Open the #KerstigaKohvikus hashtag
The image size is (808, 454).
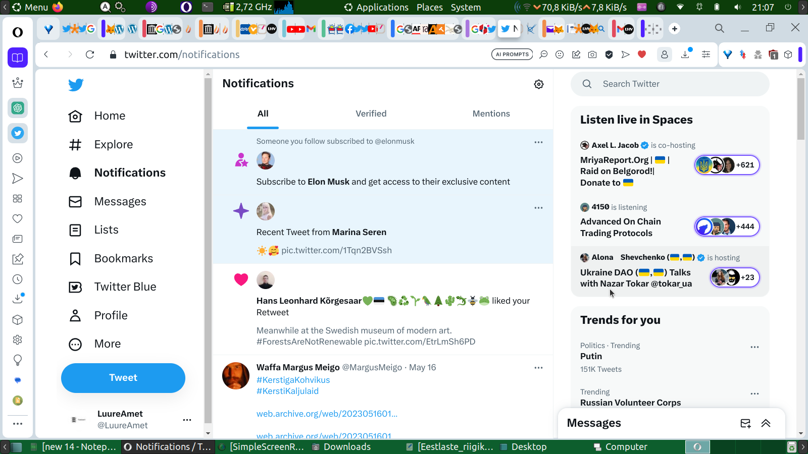293,380
